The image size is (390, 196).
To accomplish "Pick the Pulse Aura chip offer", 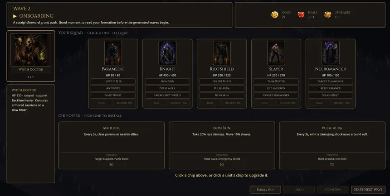I will [x=332, y=145].
